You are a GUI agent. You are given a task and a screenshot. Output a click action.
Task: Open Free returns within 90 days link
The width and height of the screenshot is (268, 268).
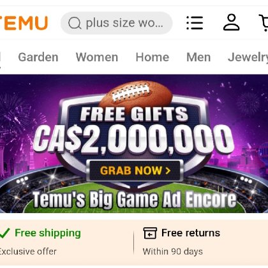pyautogui.click(x=182, y=242)
